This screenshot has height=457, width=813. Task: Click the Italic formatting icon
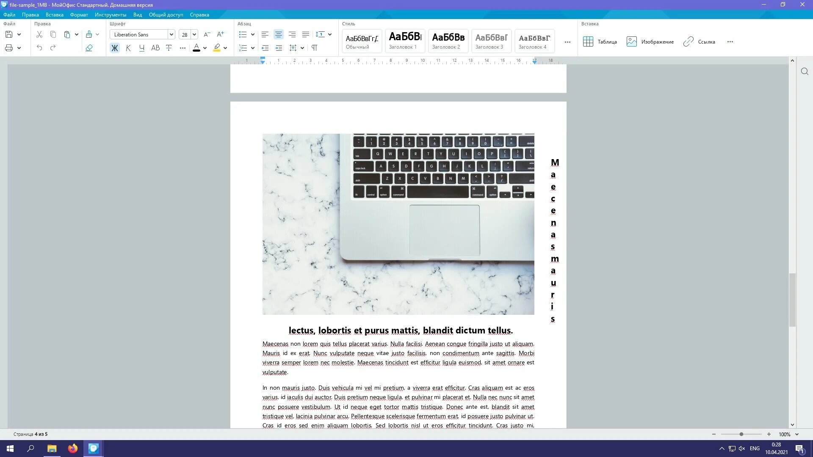128,48
